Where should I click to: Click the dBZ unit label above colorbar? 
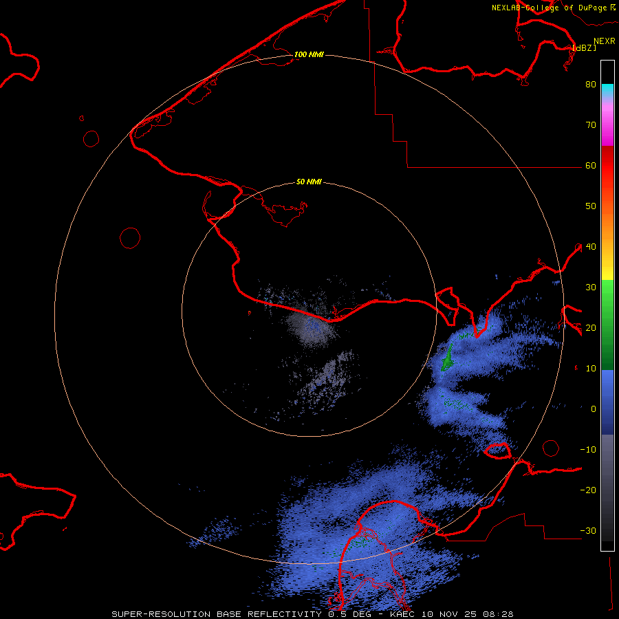click(584, 47)
